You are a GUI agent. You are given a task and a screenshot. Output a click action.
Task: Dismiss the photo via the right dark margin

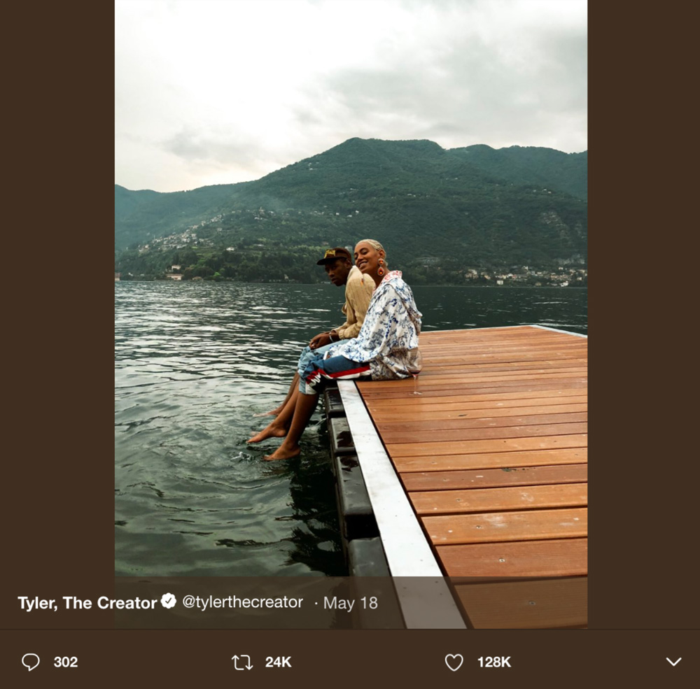coord(644,313)
